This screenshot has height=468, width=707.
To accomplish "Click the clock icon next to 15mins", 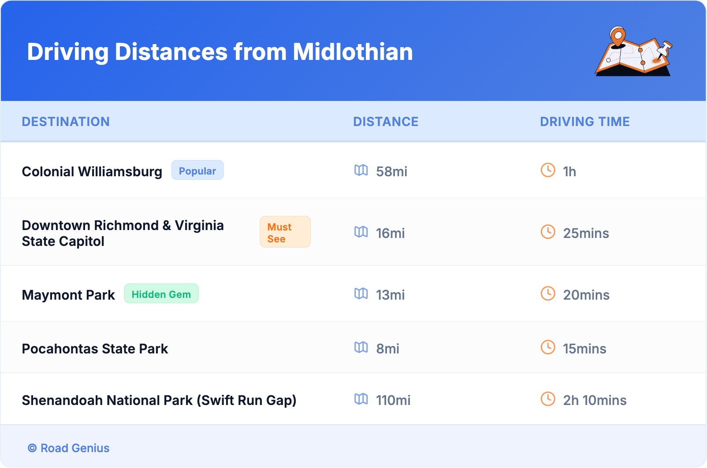I will (548, 347).
